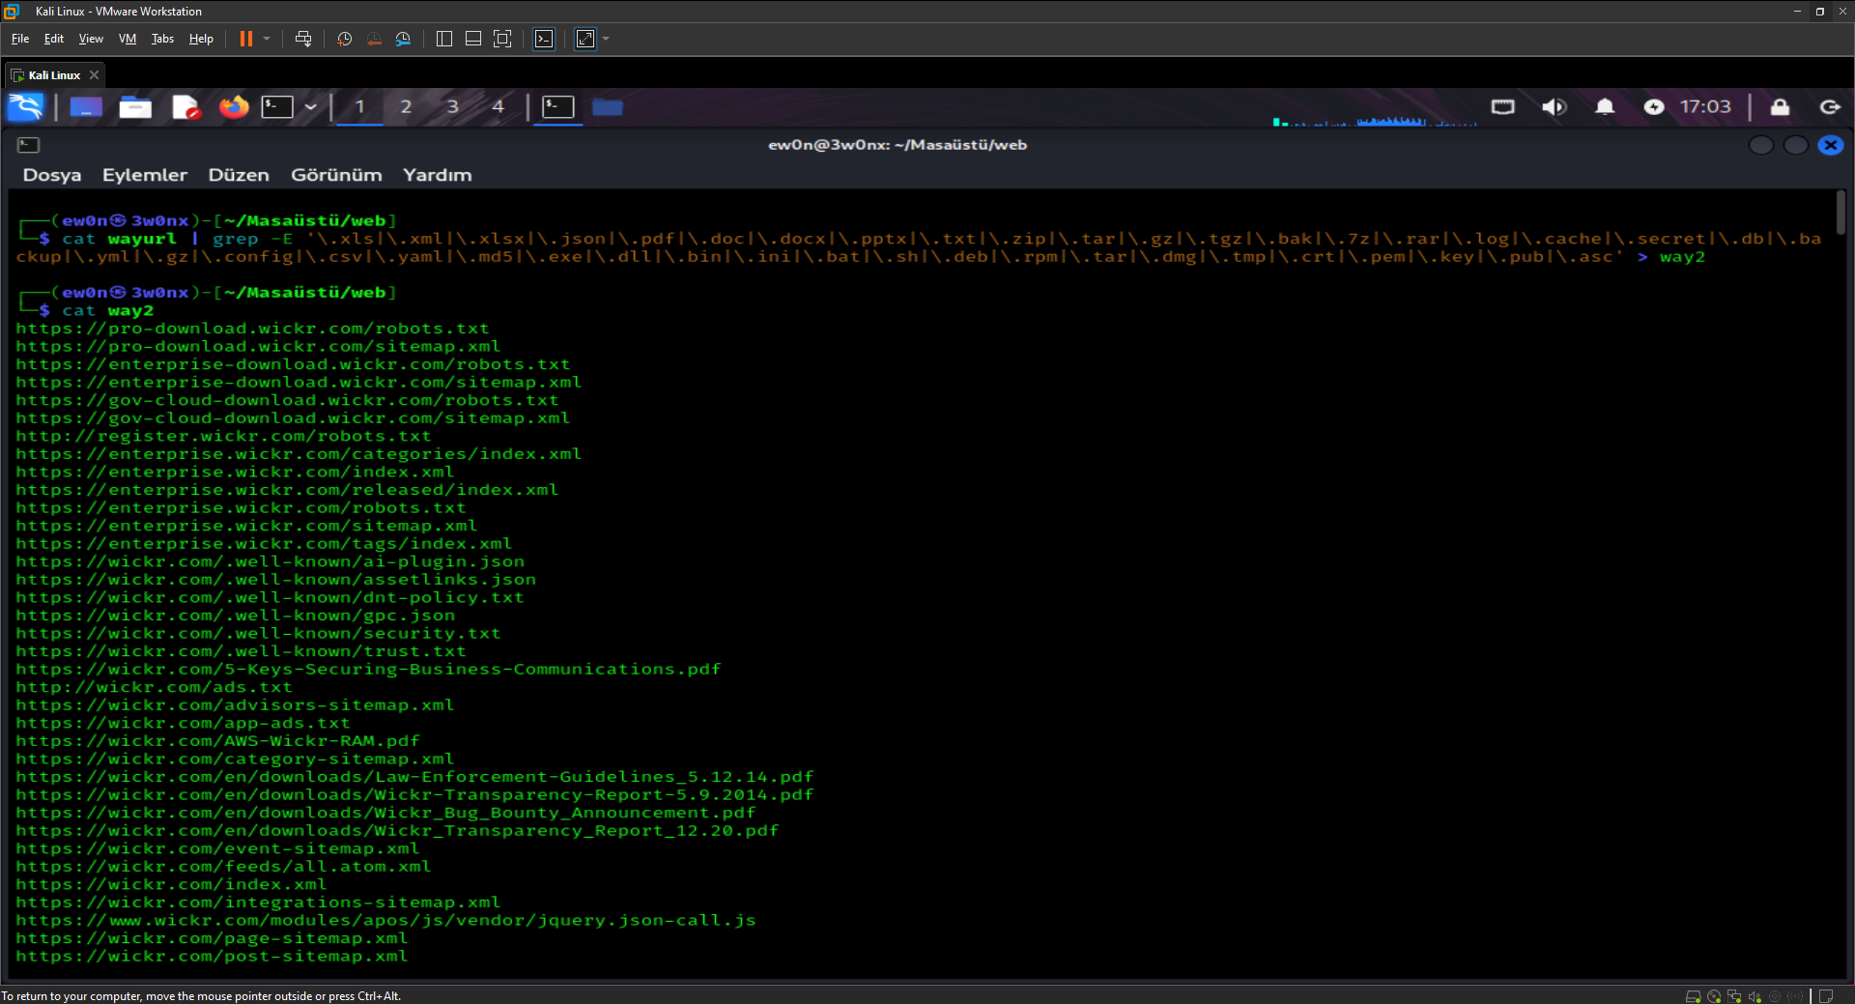Open the VMware Tabs menu
This screenshot has width=1855, height=1004.
162,39
